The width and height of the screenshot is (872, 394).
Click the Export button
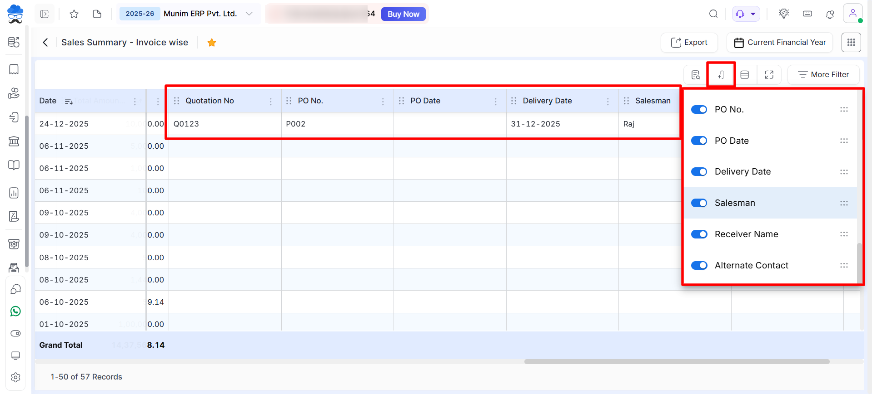(689, 43)
